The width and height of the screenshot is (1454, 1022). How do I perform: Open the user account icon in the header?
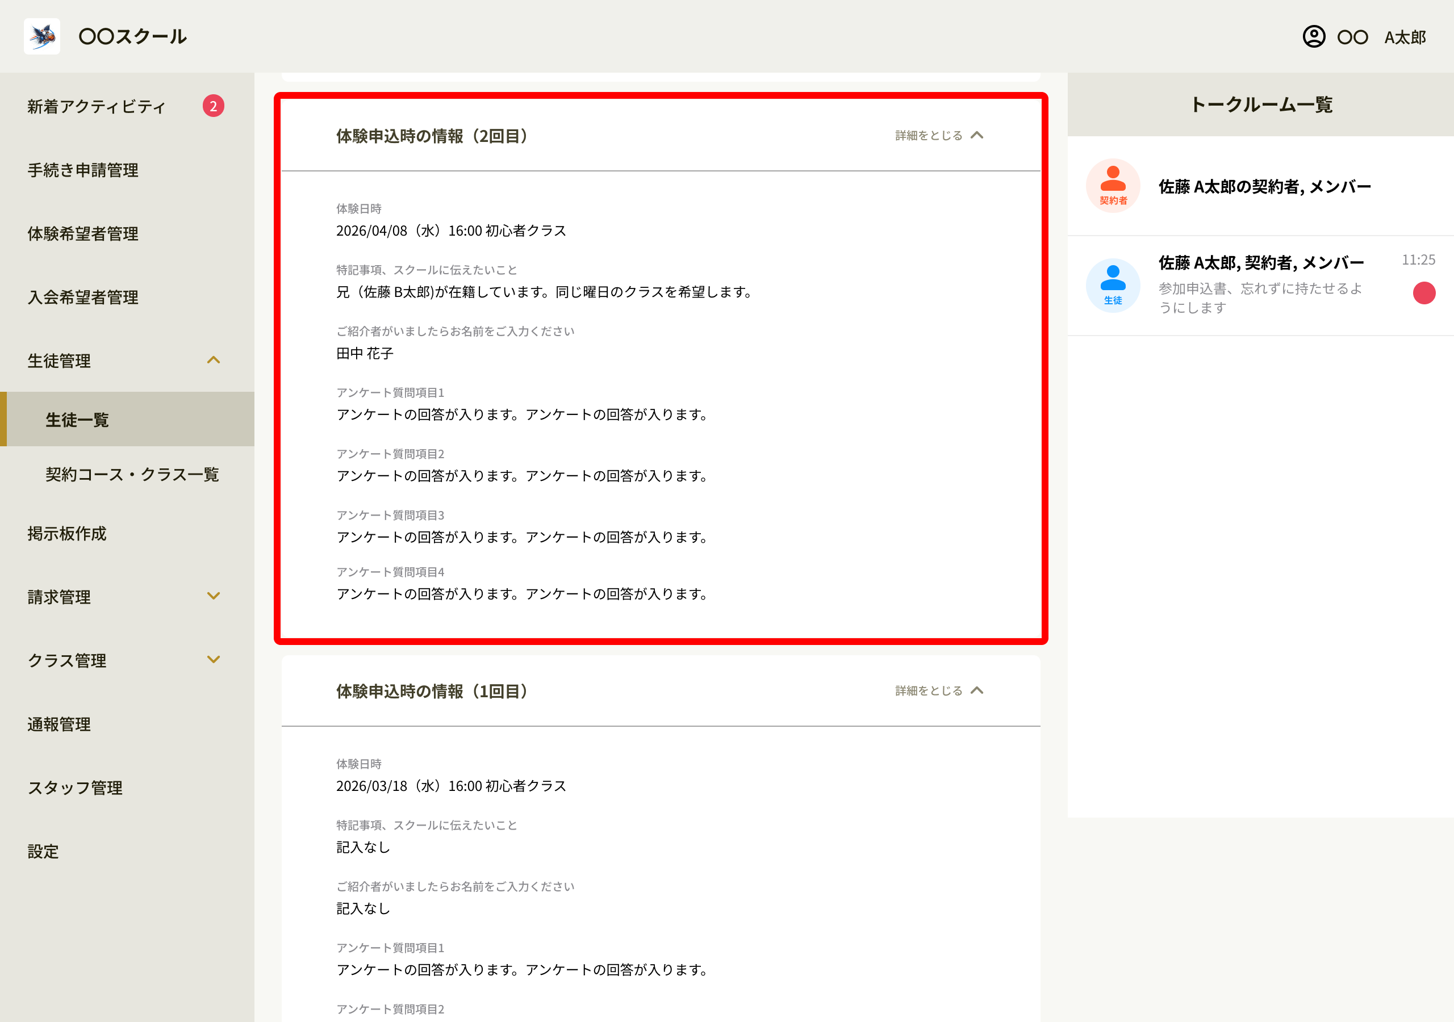click(1313, 37)
